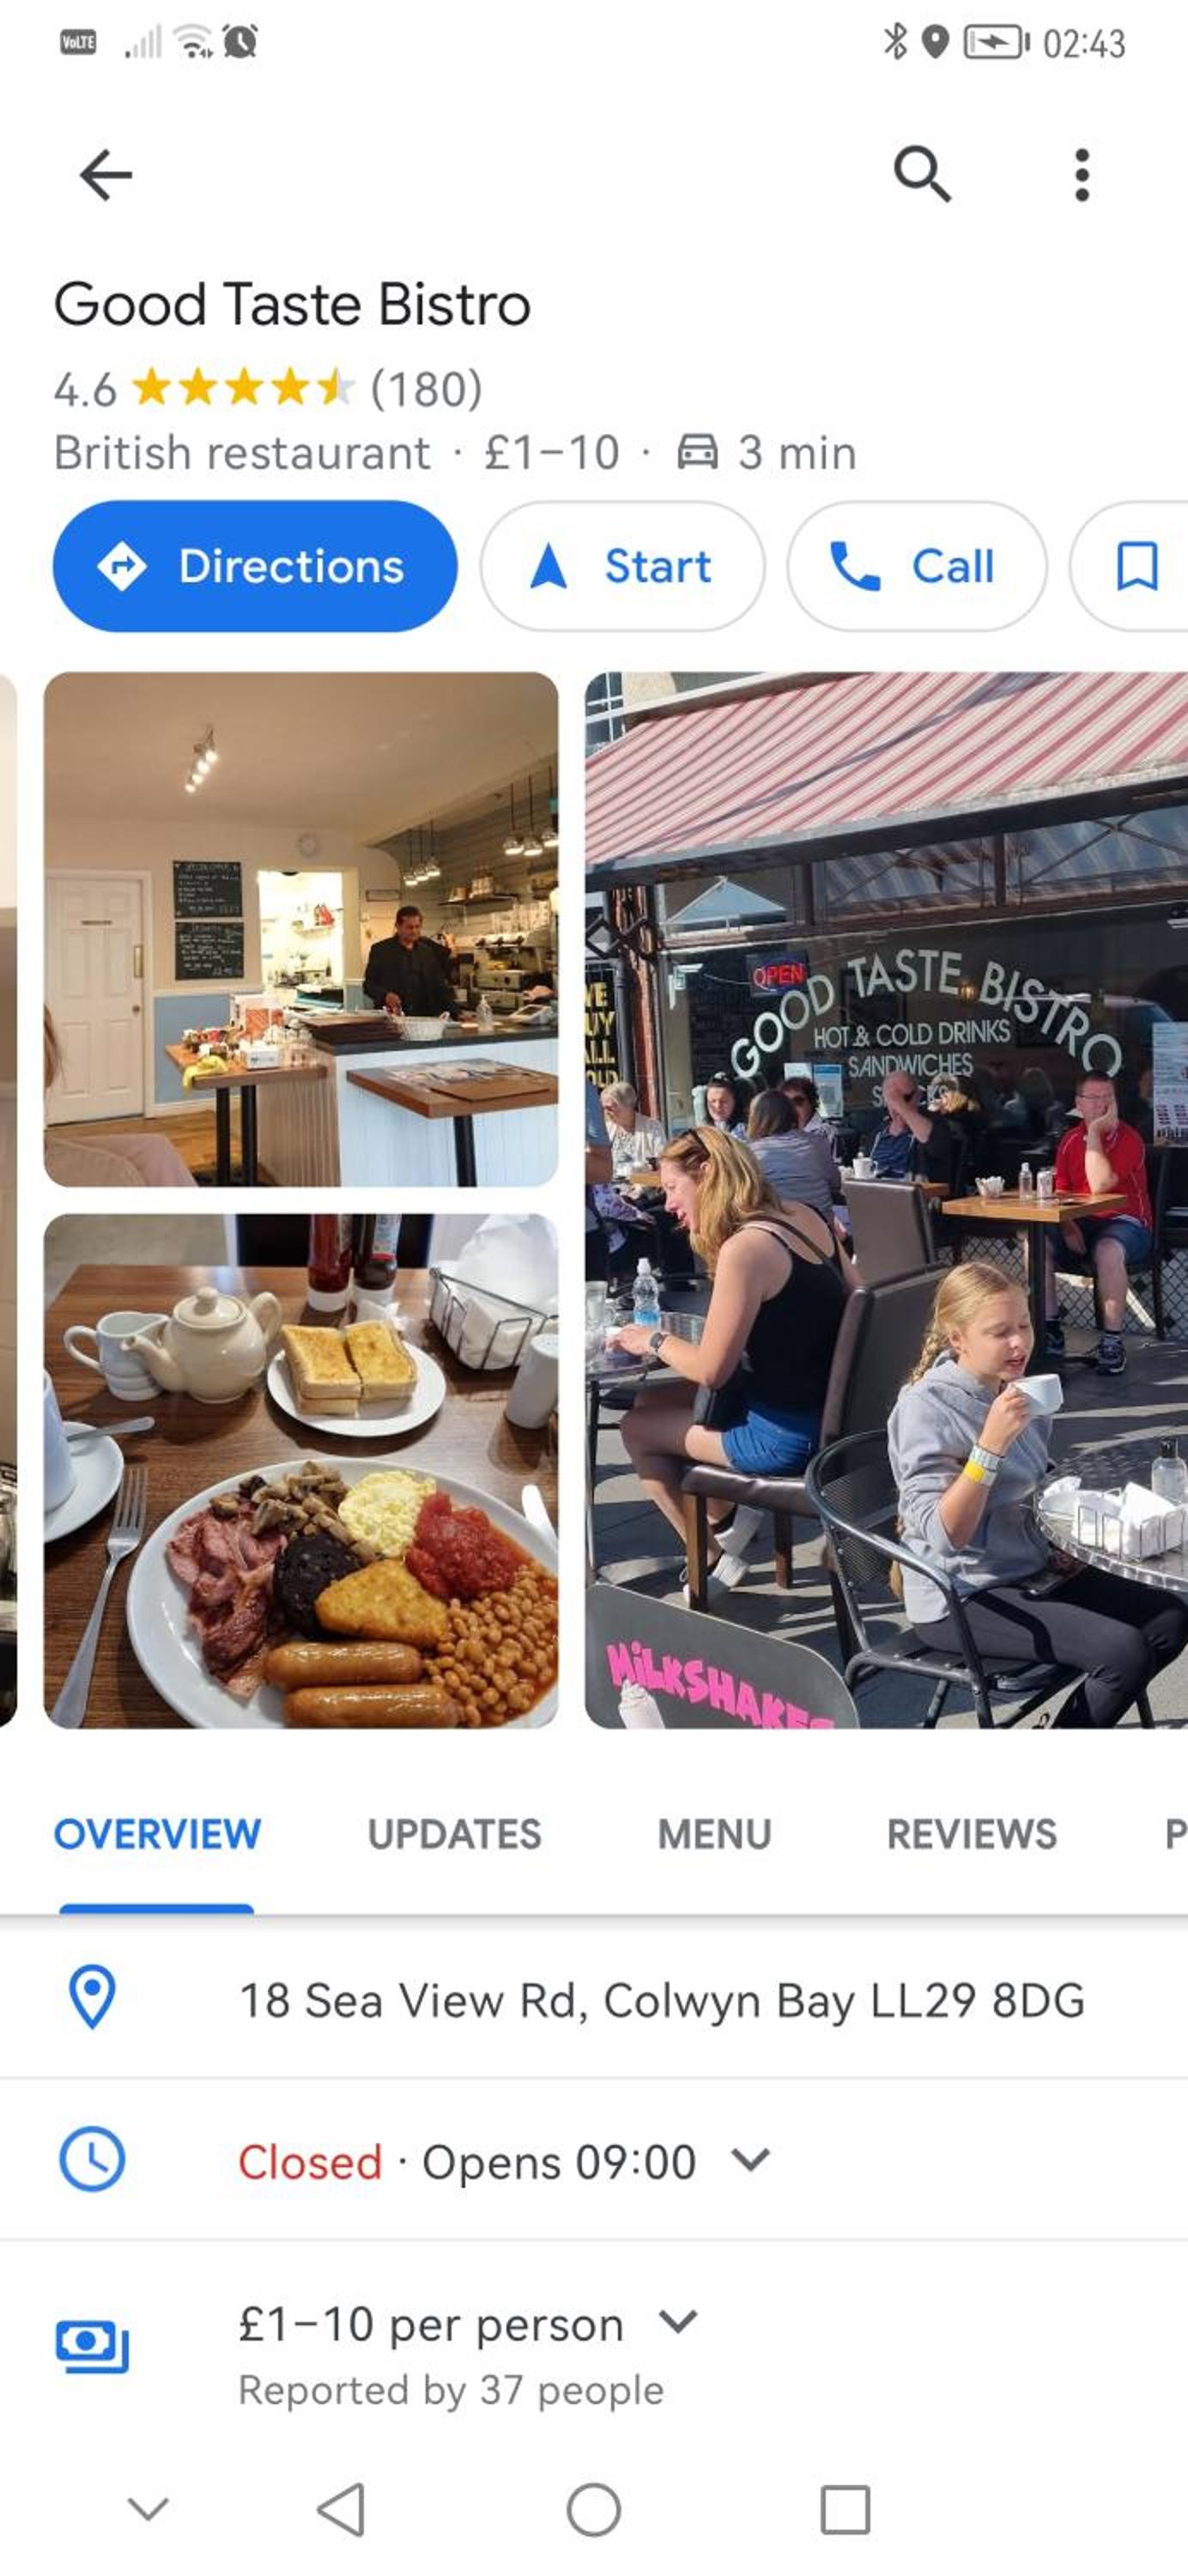The width and height of the screenshot is (1188, 2576).
Task: Expand the opening hours chevron
Action: (750, 2160)
